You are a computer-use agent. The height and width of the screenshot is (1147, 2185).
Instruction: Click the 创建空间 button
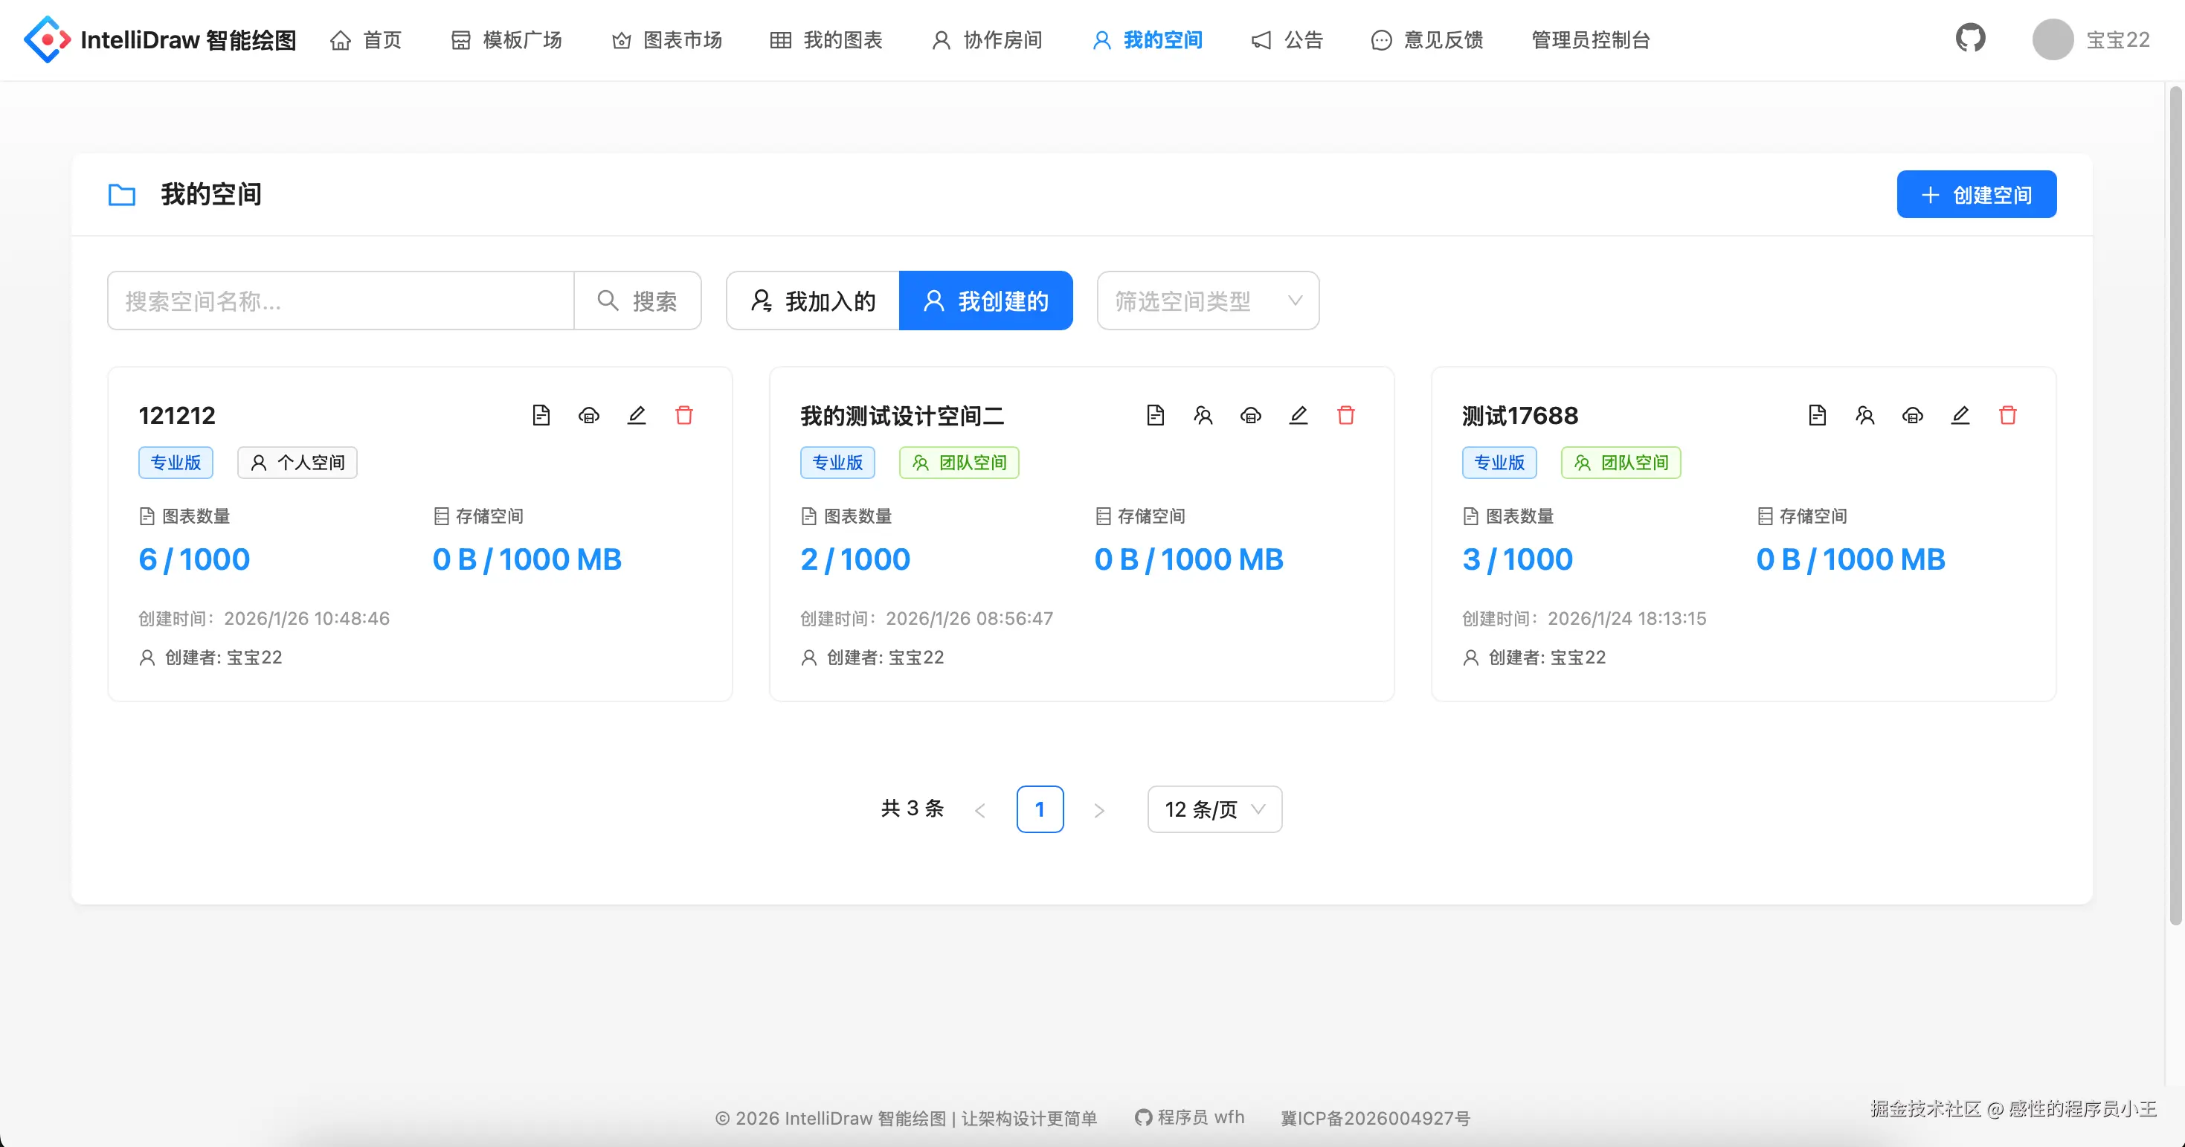[x=1975, y=194]
